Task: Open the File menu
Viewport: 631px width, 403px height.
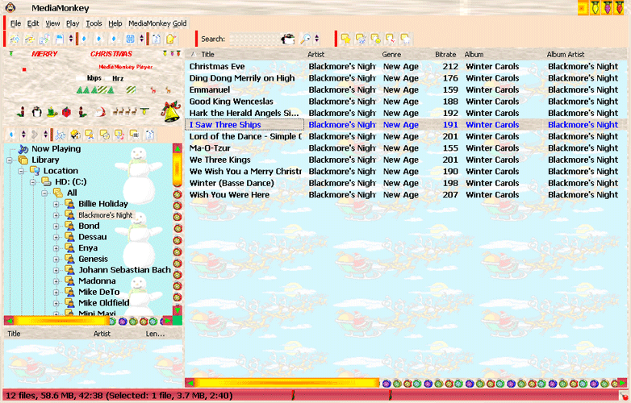Action: [x=15, y=23]
